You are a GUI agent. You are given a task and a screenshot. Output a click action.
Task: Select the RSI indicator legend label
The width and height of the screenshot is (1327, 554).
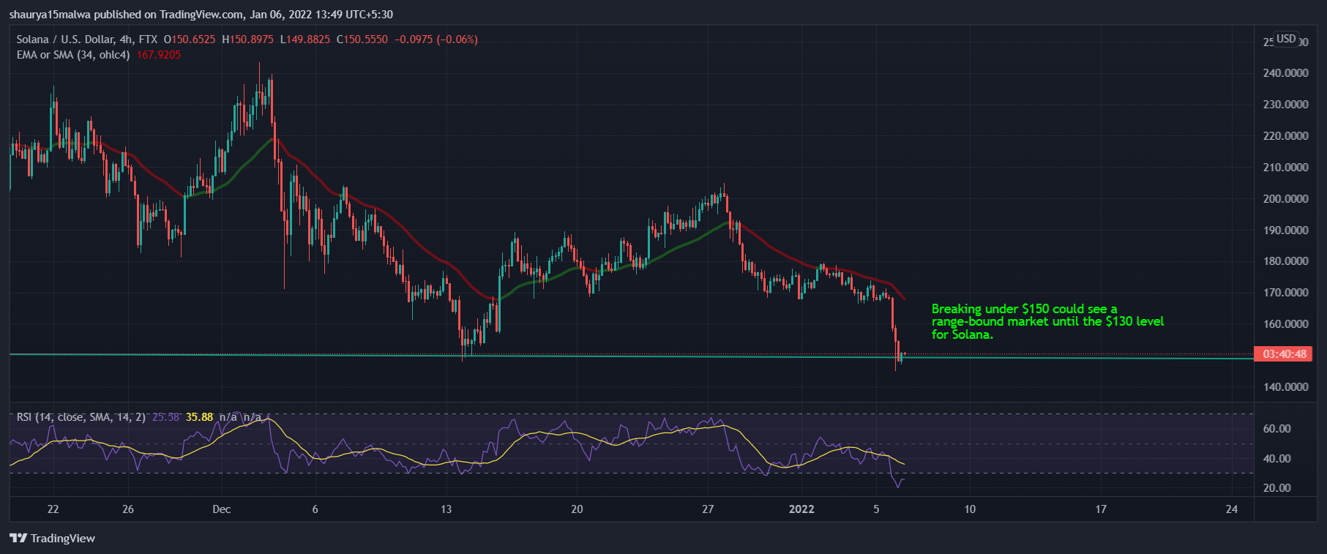point(81,417)
